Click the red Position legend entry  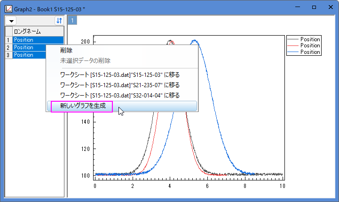[304, 45]
